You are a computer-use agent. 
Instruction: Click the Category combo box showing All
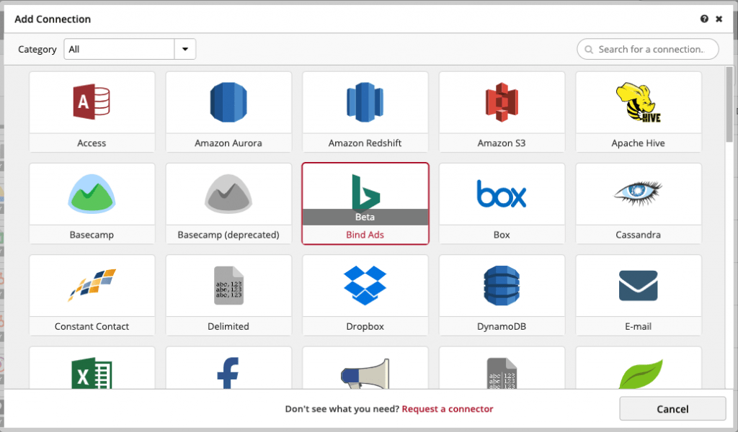130,49
